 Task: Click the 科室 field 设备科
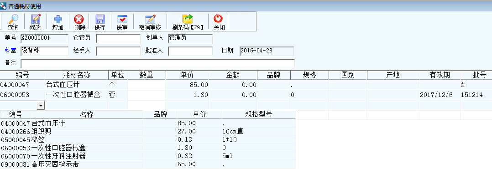[44, 51]
